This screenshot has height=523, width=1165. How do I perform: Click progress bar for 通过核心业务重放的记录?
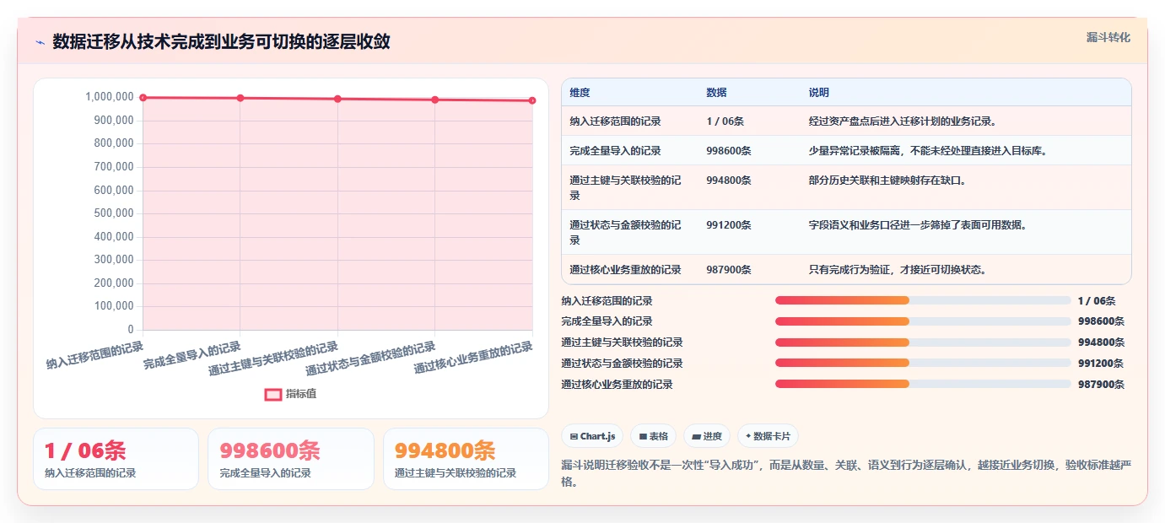point(923,385)
